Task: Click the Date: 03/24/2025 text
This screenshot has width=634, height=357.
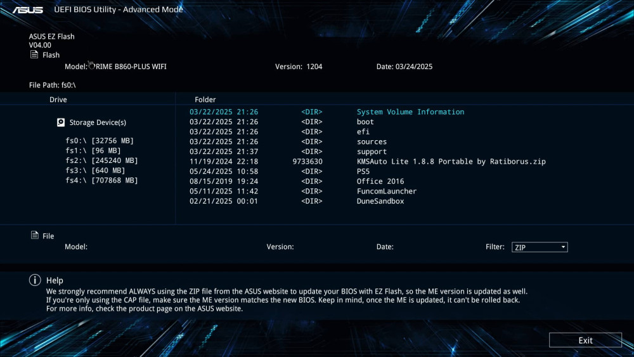Action: 404,67
